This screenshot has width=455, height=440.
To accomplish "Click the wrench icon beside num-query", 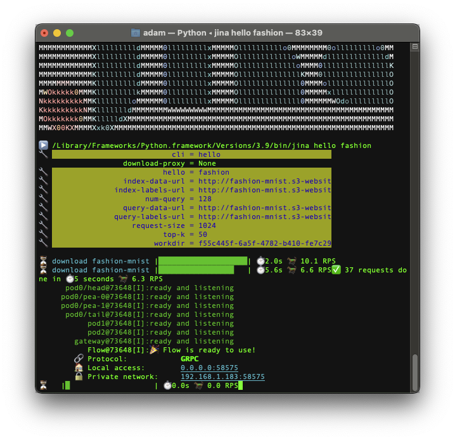I will coord(43,199).
